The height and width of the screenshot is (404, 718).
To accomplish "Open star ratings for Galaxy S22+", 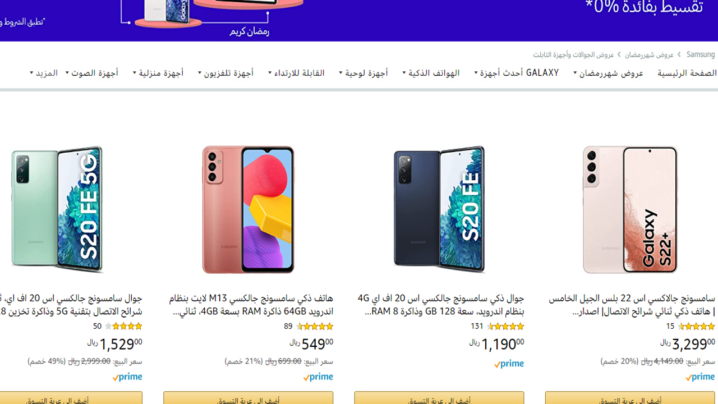I will point(696,326).
